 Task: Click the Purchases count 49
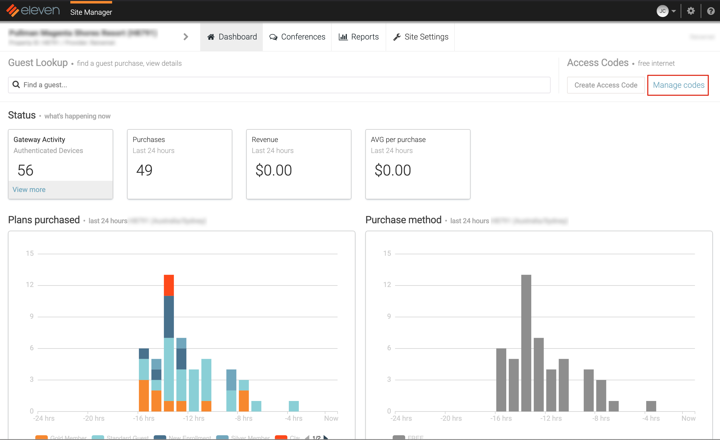click(144, 170)
